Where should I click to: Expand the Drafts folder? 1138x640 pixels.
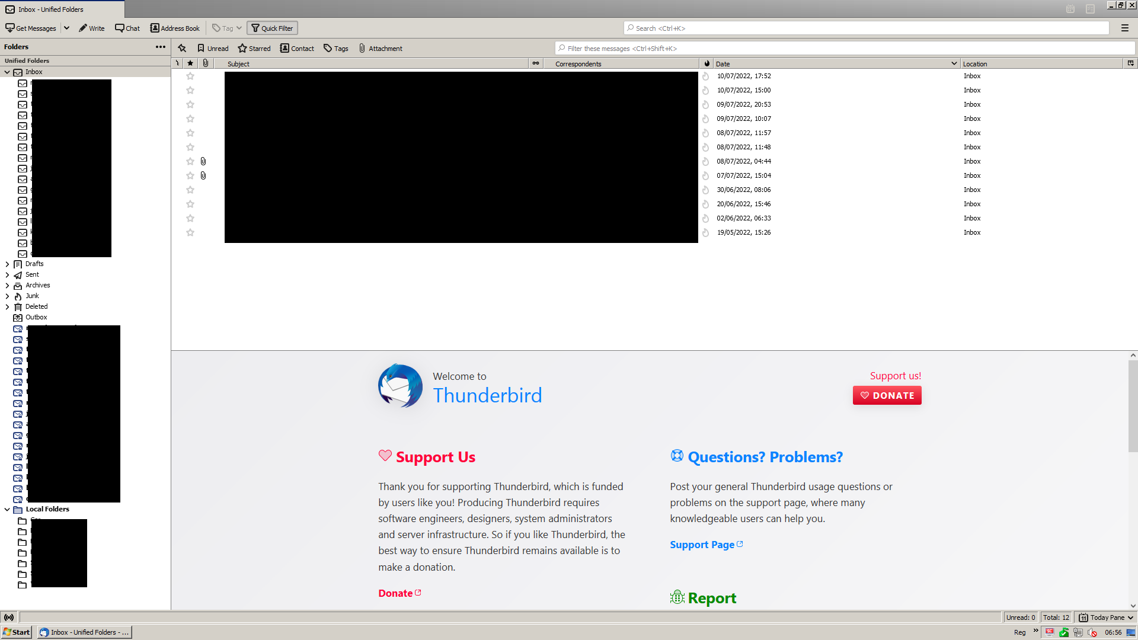[7, 264]
